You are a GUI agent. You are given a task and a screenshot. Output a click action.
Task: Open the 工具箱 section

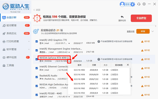pos(16,65)
